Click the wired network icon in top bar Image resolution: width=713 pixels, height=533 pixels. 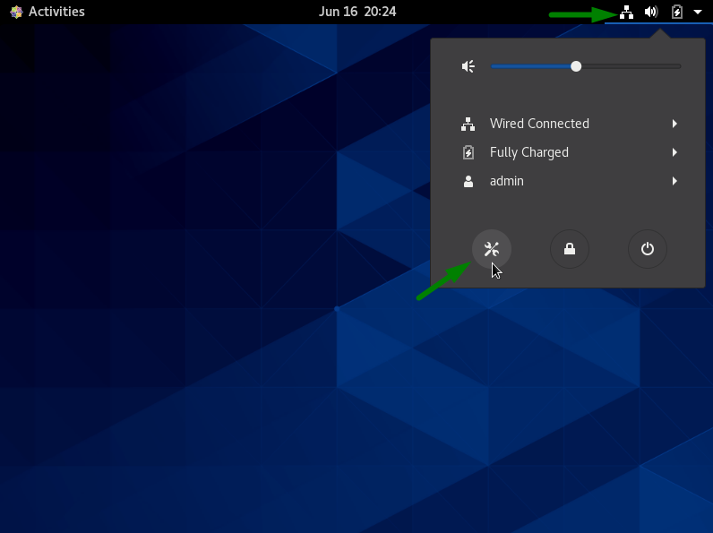click(626, 12)
